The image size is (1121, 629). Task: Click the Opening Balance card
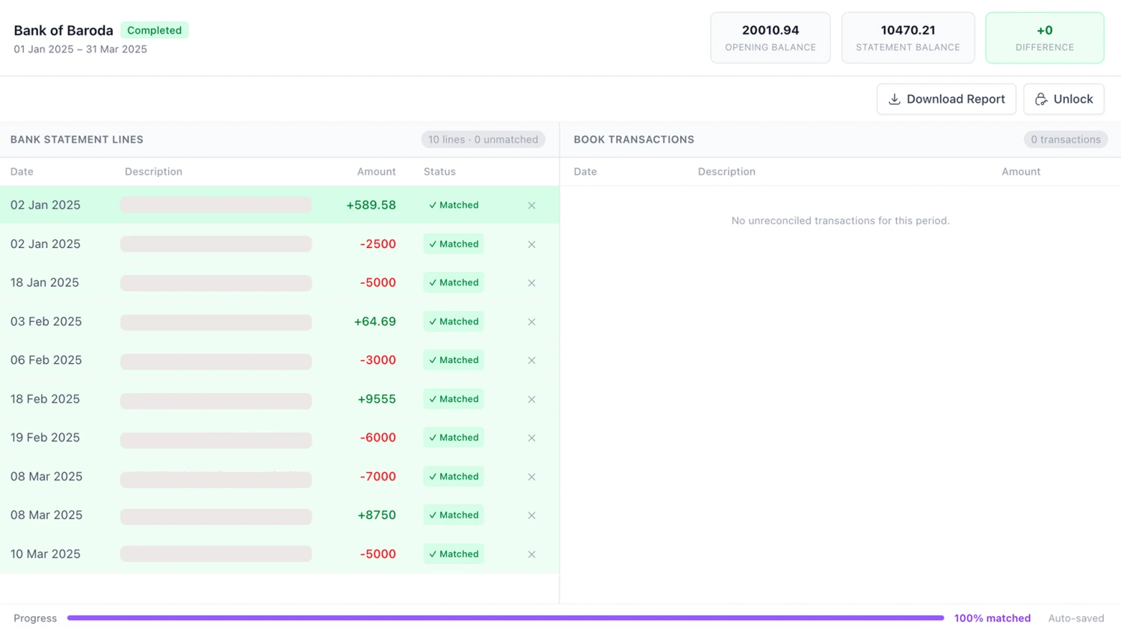click(x=771, y=37)
